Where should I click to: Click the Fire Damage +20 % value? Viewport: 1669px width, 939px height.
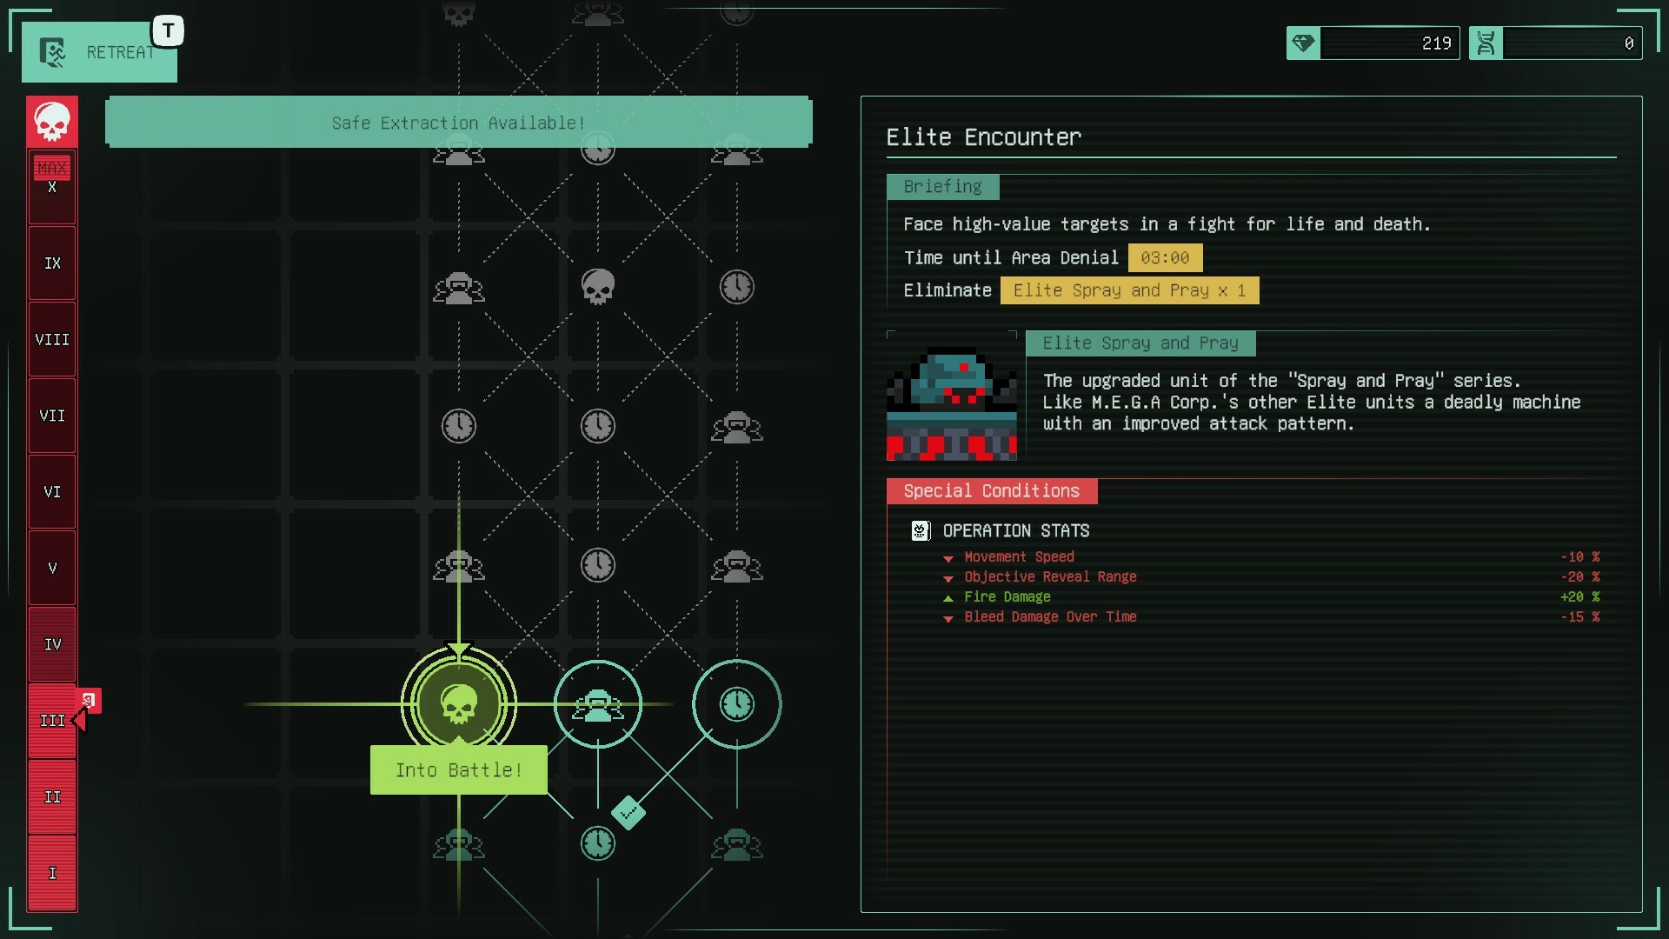pyautogui.click(x=1580, y=596)
